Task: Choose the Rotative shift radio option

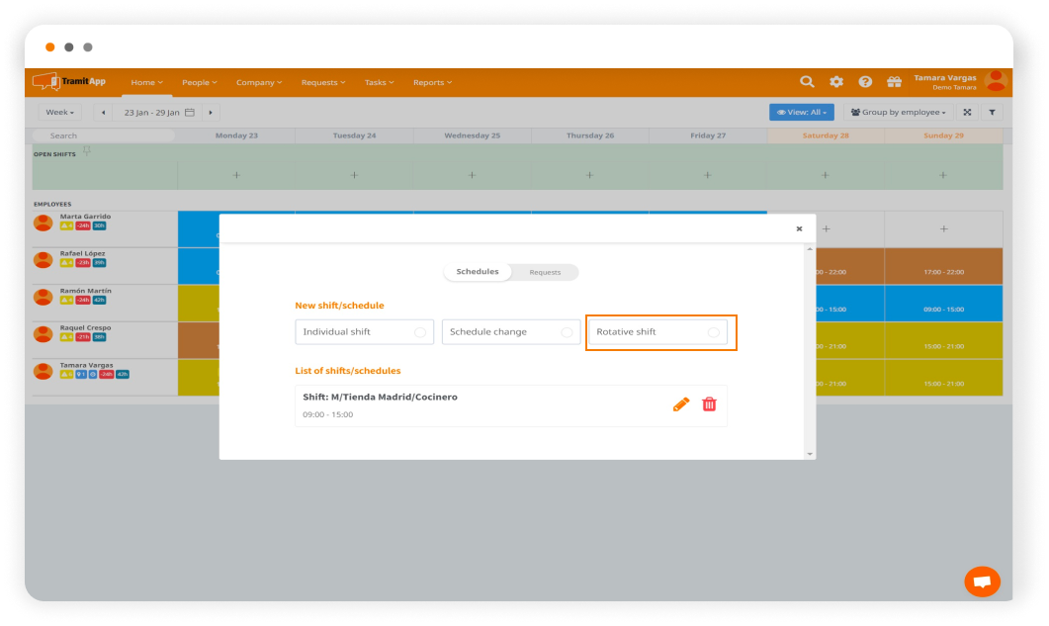Action: coord(713,332)
